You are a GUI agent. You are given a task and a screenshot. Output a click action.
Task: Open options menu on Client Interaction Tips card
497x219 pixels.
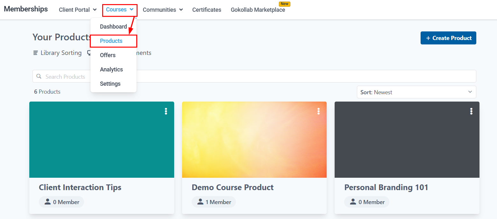pyautogui.click(x=166, y=111)
